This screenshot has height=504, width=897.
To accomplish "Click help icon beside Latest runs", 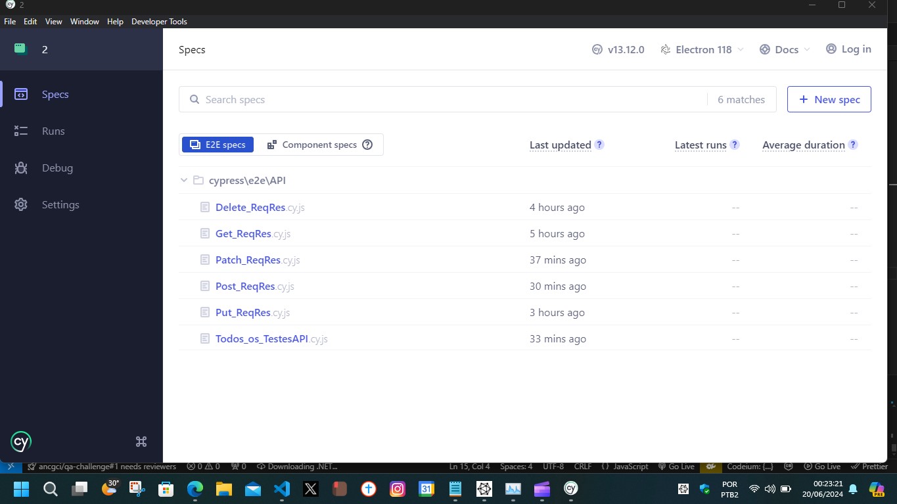I will point(735,145).
